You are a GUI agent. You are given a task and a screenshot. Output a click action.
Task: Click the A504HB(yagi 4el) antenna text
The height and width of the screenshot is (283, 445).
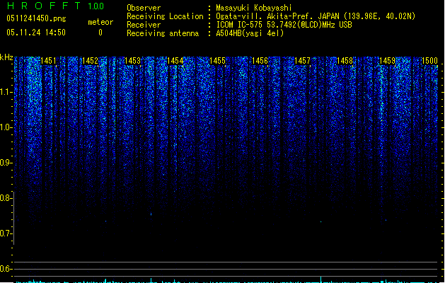click(250, 33)
